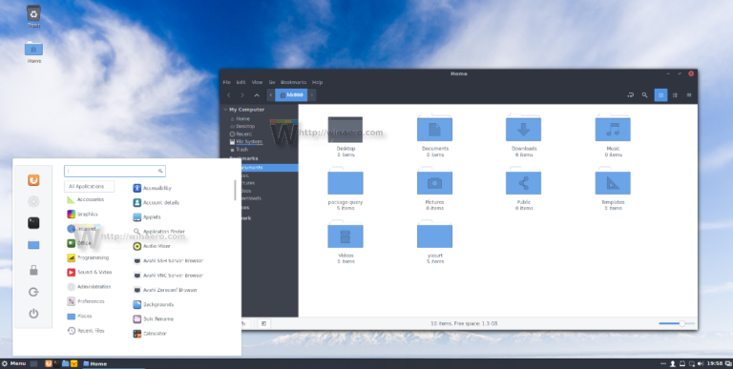Screen dimensions: 733x369
Task: Select the Recent Files category
Action: (x=86, y=331)
